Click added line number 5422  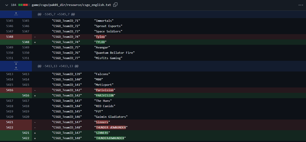coord(25,138)
